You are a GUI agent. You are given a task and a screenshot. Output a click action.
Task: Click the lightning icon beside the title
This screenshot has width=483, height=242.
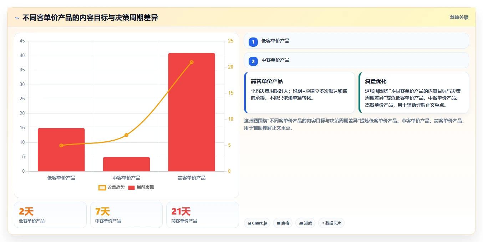17,18
